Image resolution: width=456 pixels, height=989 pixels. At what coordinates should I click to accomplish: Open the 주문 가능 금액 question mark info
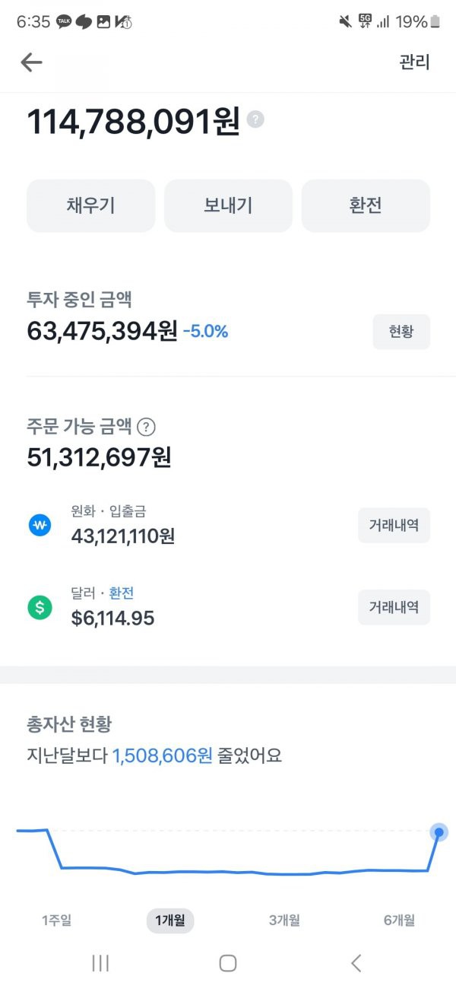148,427
